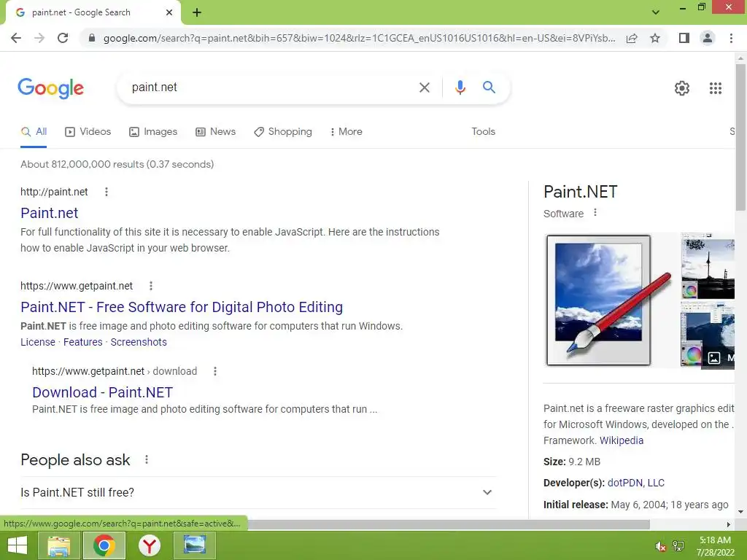Screen dimensions: 747x560
Task: Open the network status tray icon
Action: pos(678,546)
